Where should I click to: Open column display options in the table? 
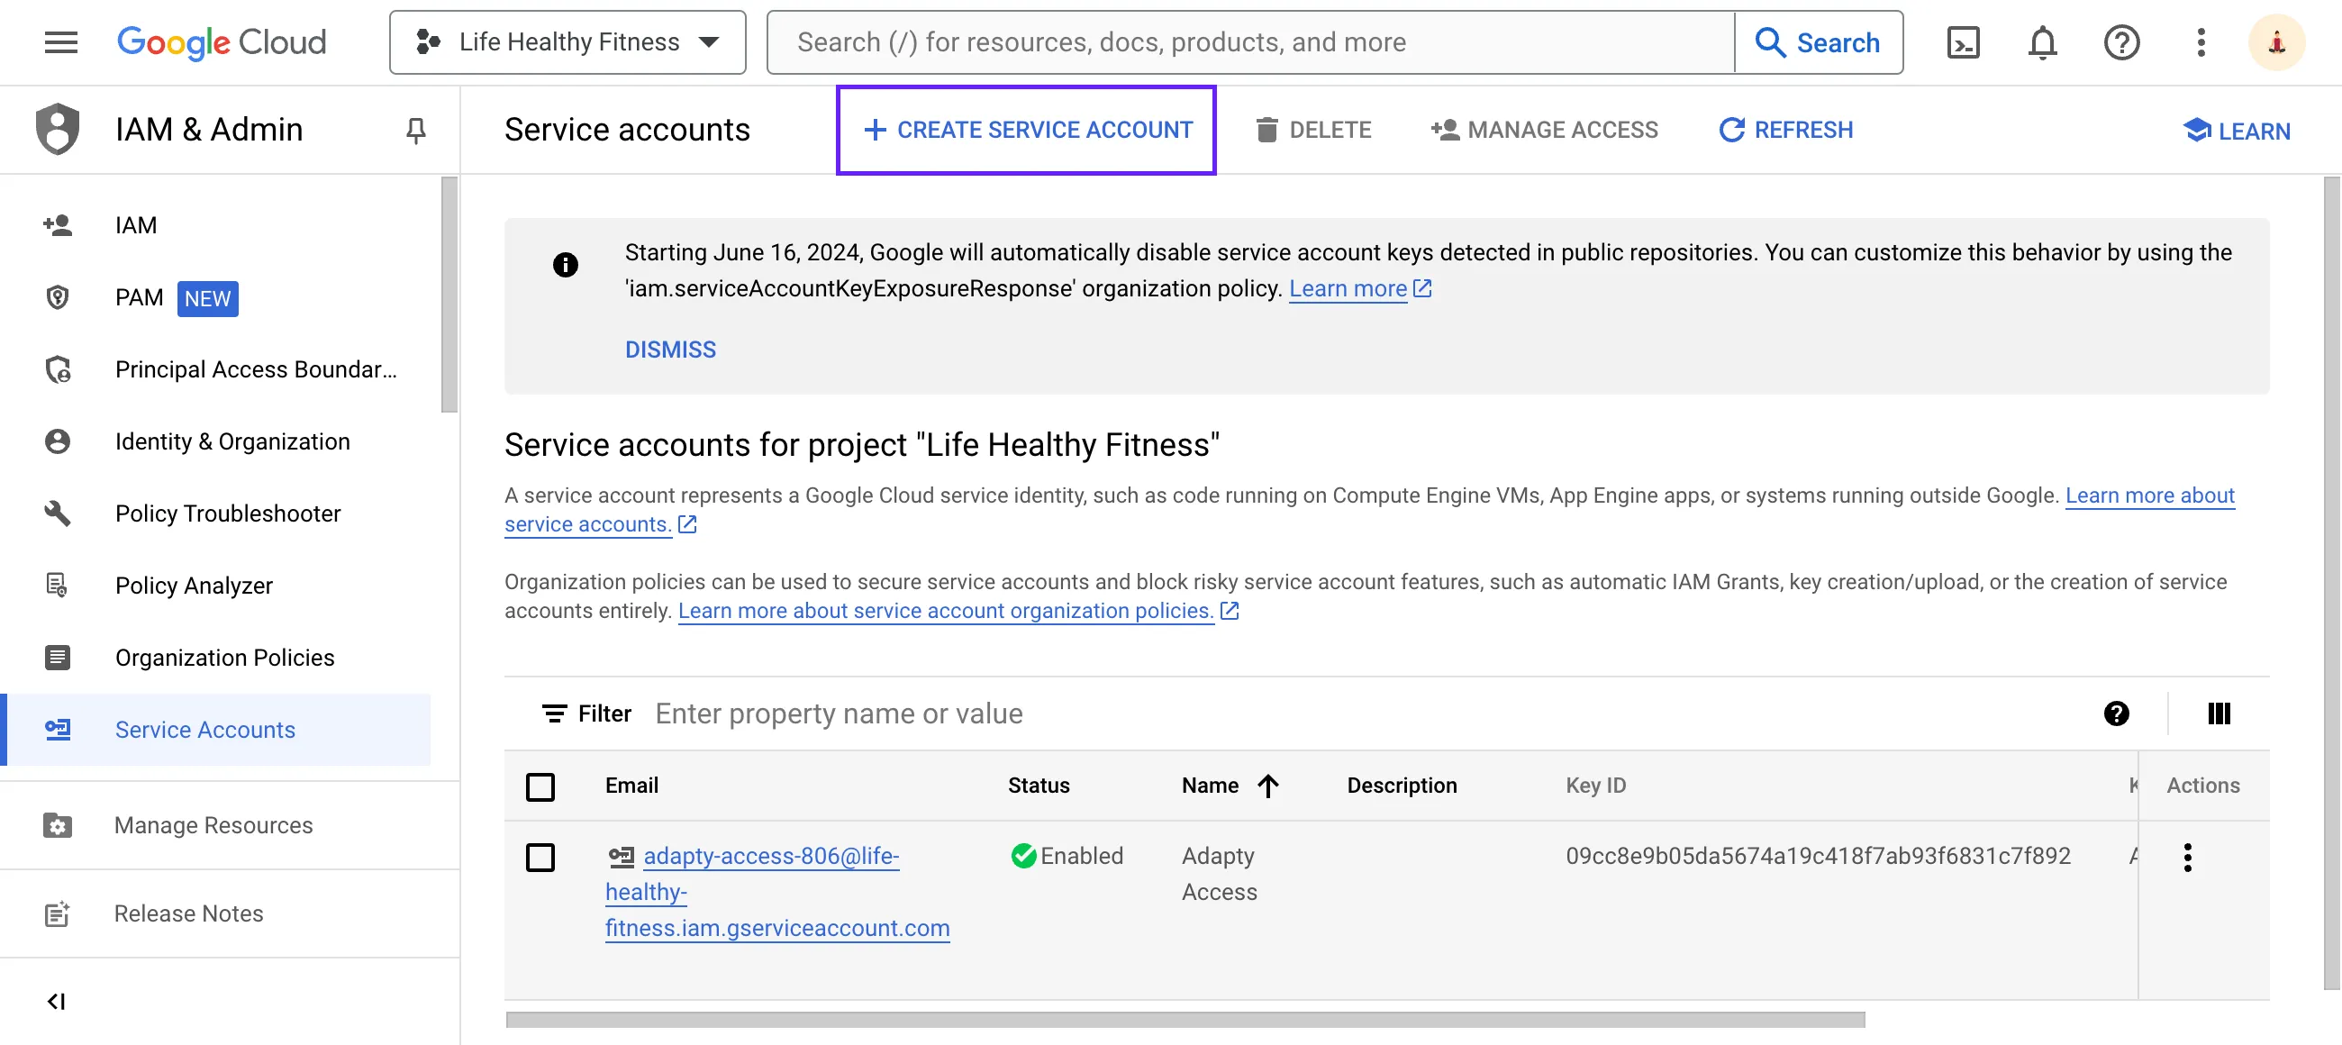[2219, 713]
